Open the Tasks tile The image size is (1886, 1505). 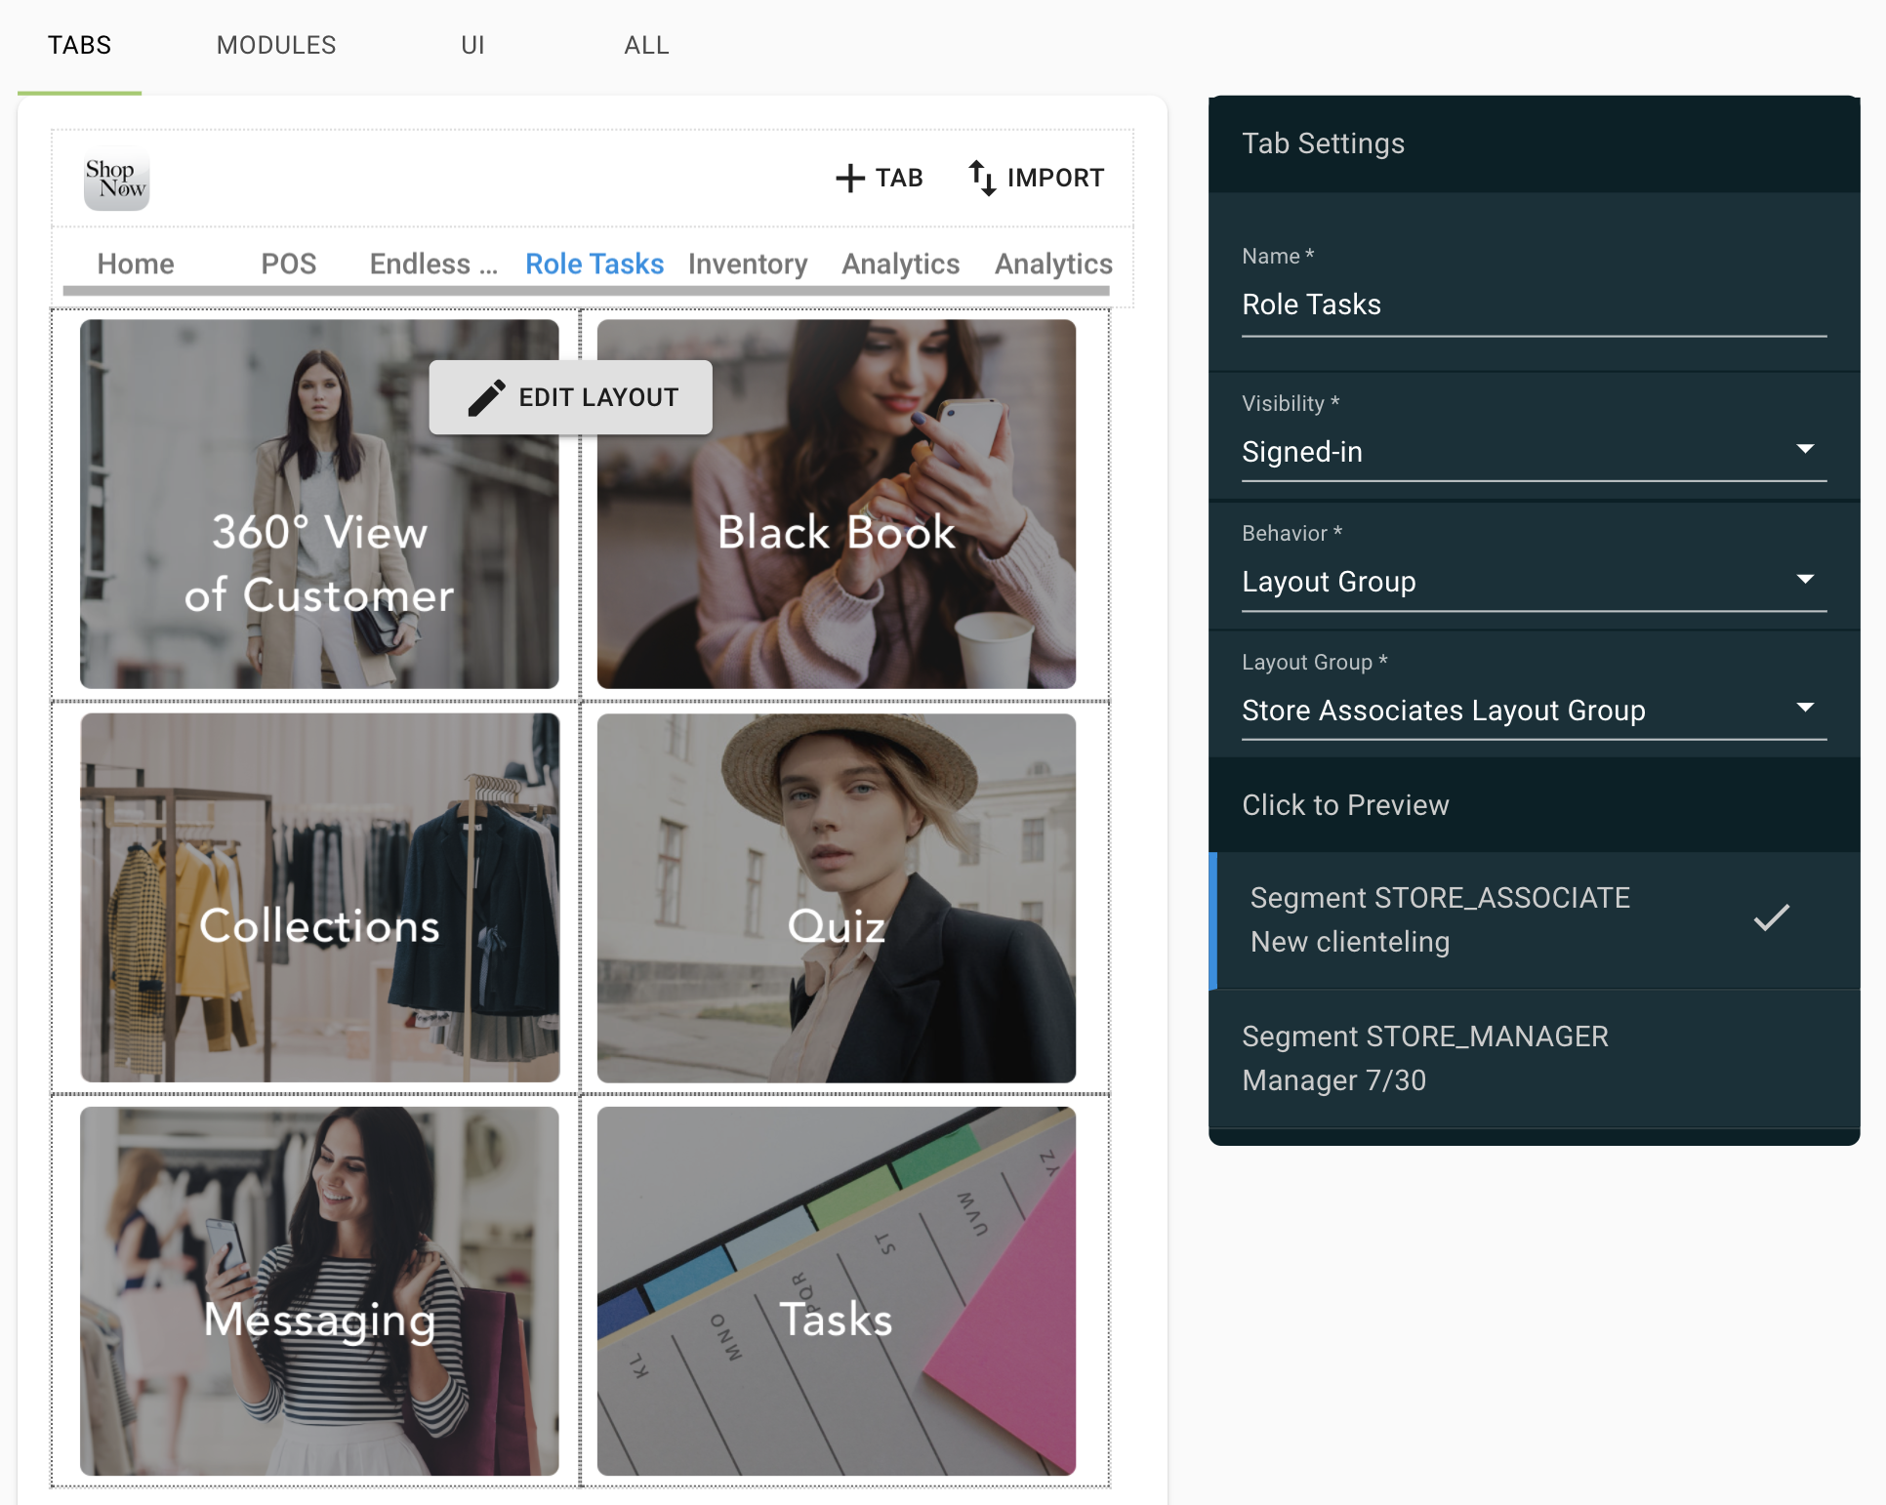(x=837, y=1291)
